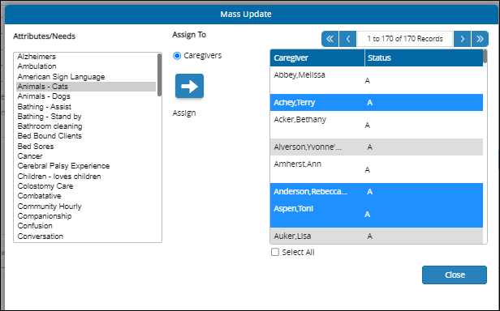
Task: Select American Sign Language attribute
Action: pos(86,77)
